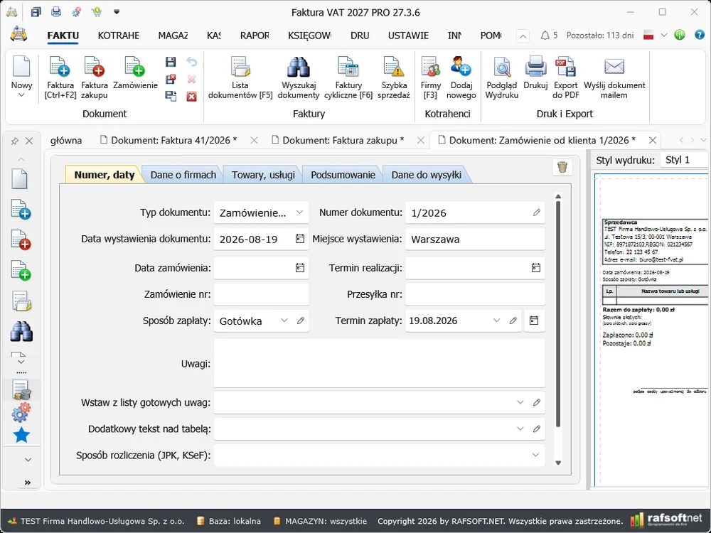This screenshot has height=533, width=711.
Task: Expand Sposób rozliczenia (JPK, KSeF) dropdown
Action: [x=535, y=455]
